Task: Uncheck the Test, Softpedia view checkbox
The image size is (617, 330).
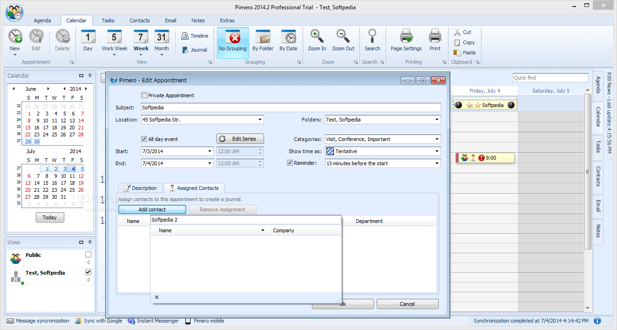Action: [x=88, y=272]
